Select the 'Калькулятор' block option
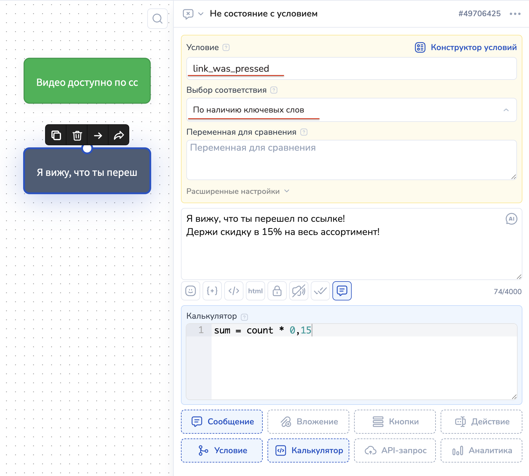The image size is (529, 476). coord(308,450)
